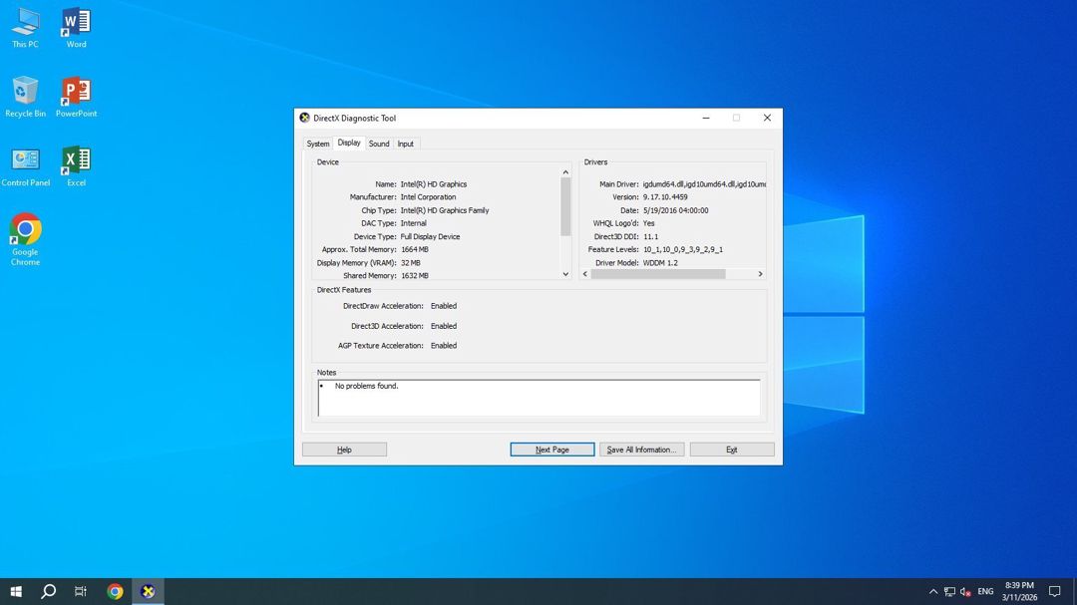The width and height of the screenshot is (1077, 605).
Task: Open This PC desktop icon
Action: pos(25,28)
